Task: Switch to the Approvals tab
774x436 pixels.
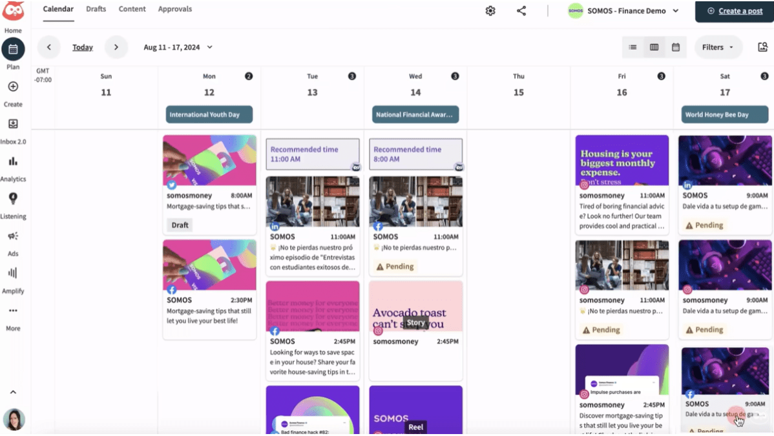Action: tap(174, 9)
